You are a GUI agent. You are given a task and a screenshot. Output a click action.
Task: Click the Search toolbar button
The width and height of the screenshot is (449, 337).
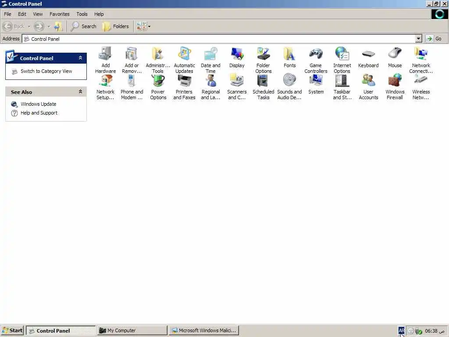point(84,26)
